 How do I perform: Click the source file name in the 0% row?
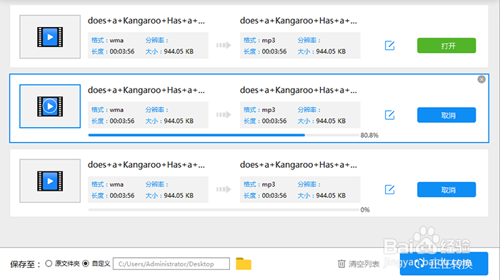pos(146,165)
